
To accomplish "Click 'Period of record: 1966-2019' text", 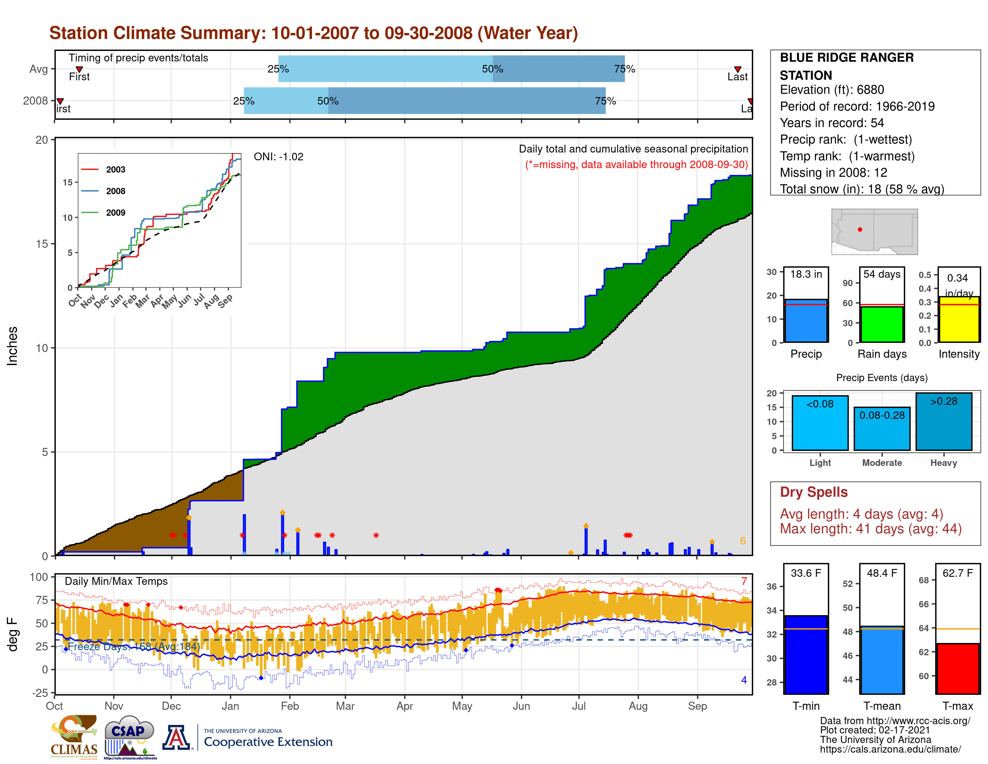I will click(857, 106).
